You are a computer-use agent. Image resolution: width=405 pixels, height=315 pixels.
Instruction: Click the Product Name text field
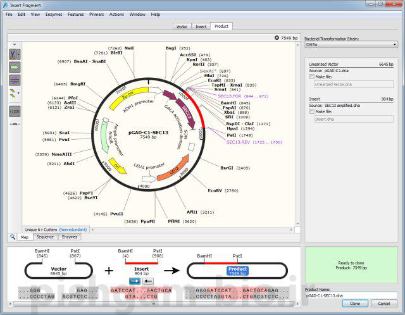click(351, 295)
